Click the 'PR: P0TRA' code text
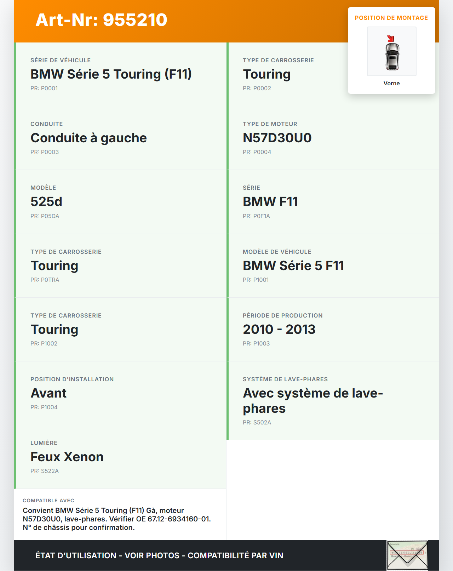Image resolution: width=453 pixels, height=571 pixels. (45, 280)
